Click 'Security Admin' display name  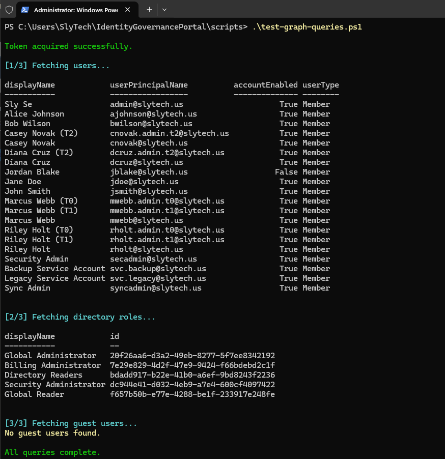coord(37,259)
